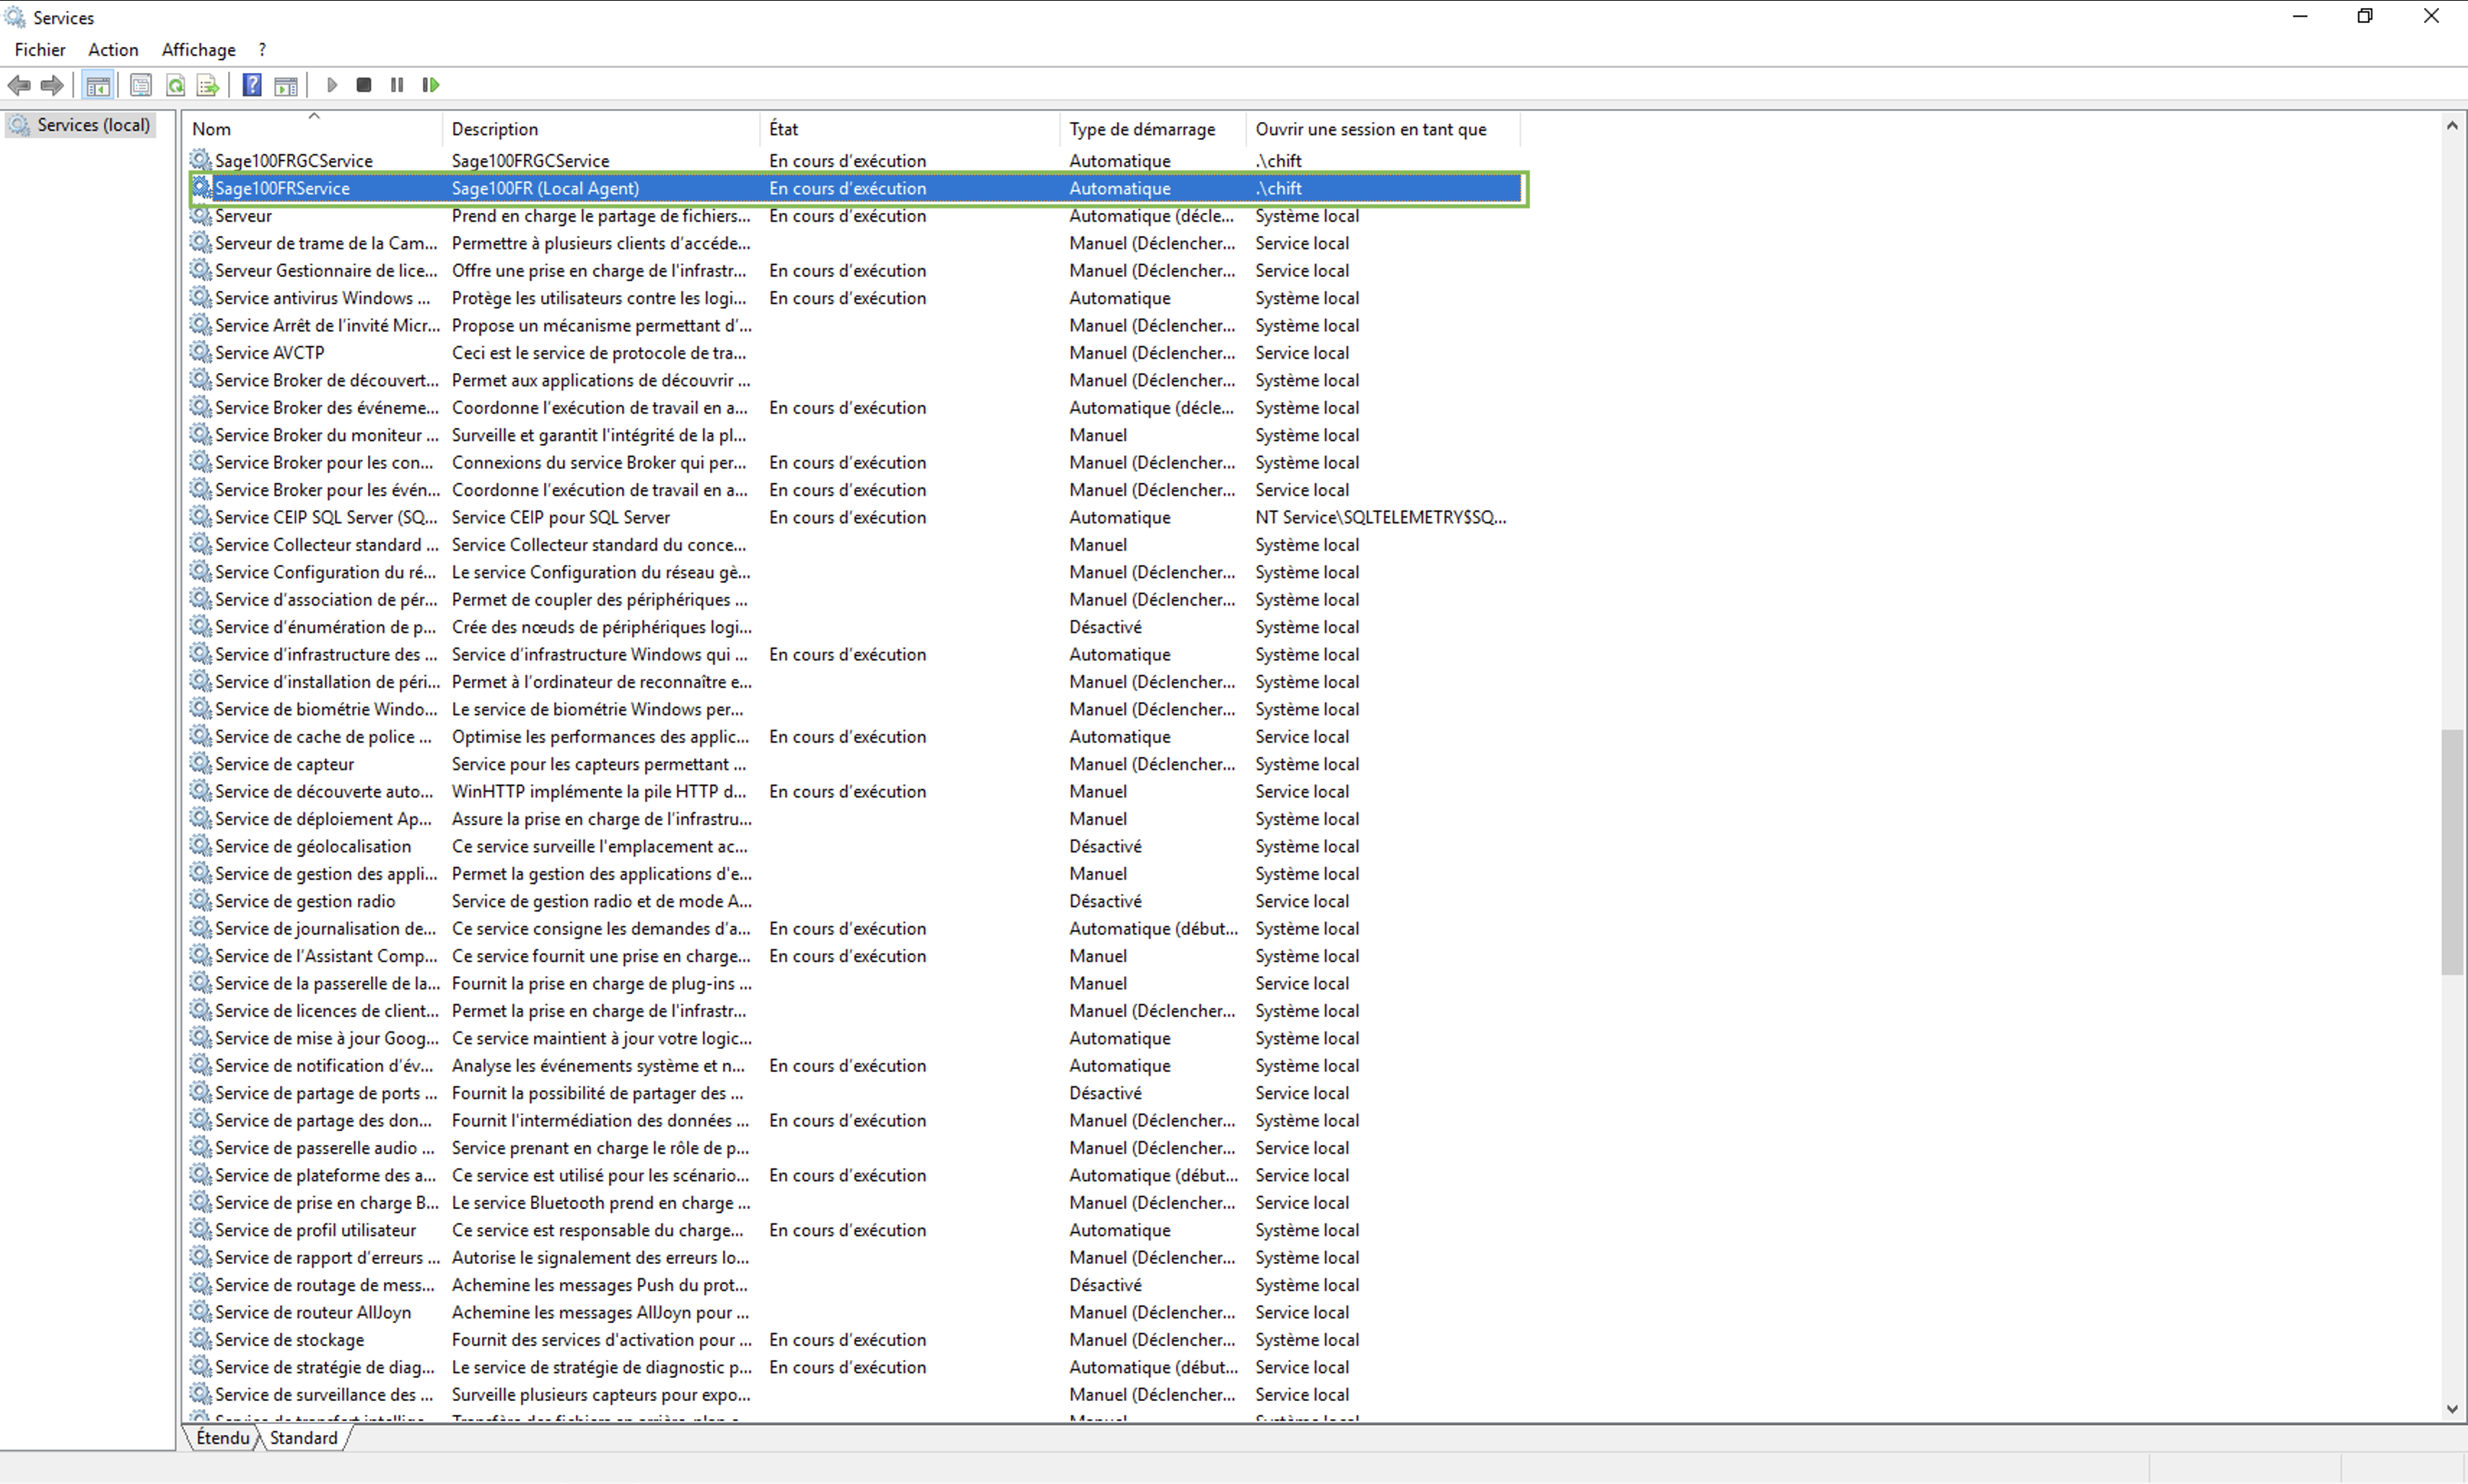This screenshot has height=1484, width=2468.
Task: Click the Back arrow in toolbar
Action: click(x=19, y=85)
